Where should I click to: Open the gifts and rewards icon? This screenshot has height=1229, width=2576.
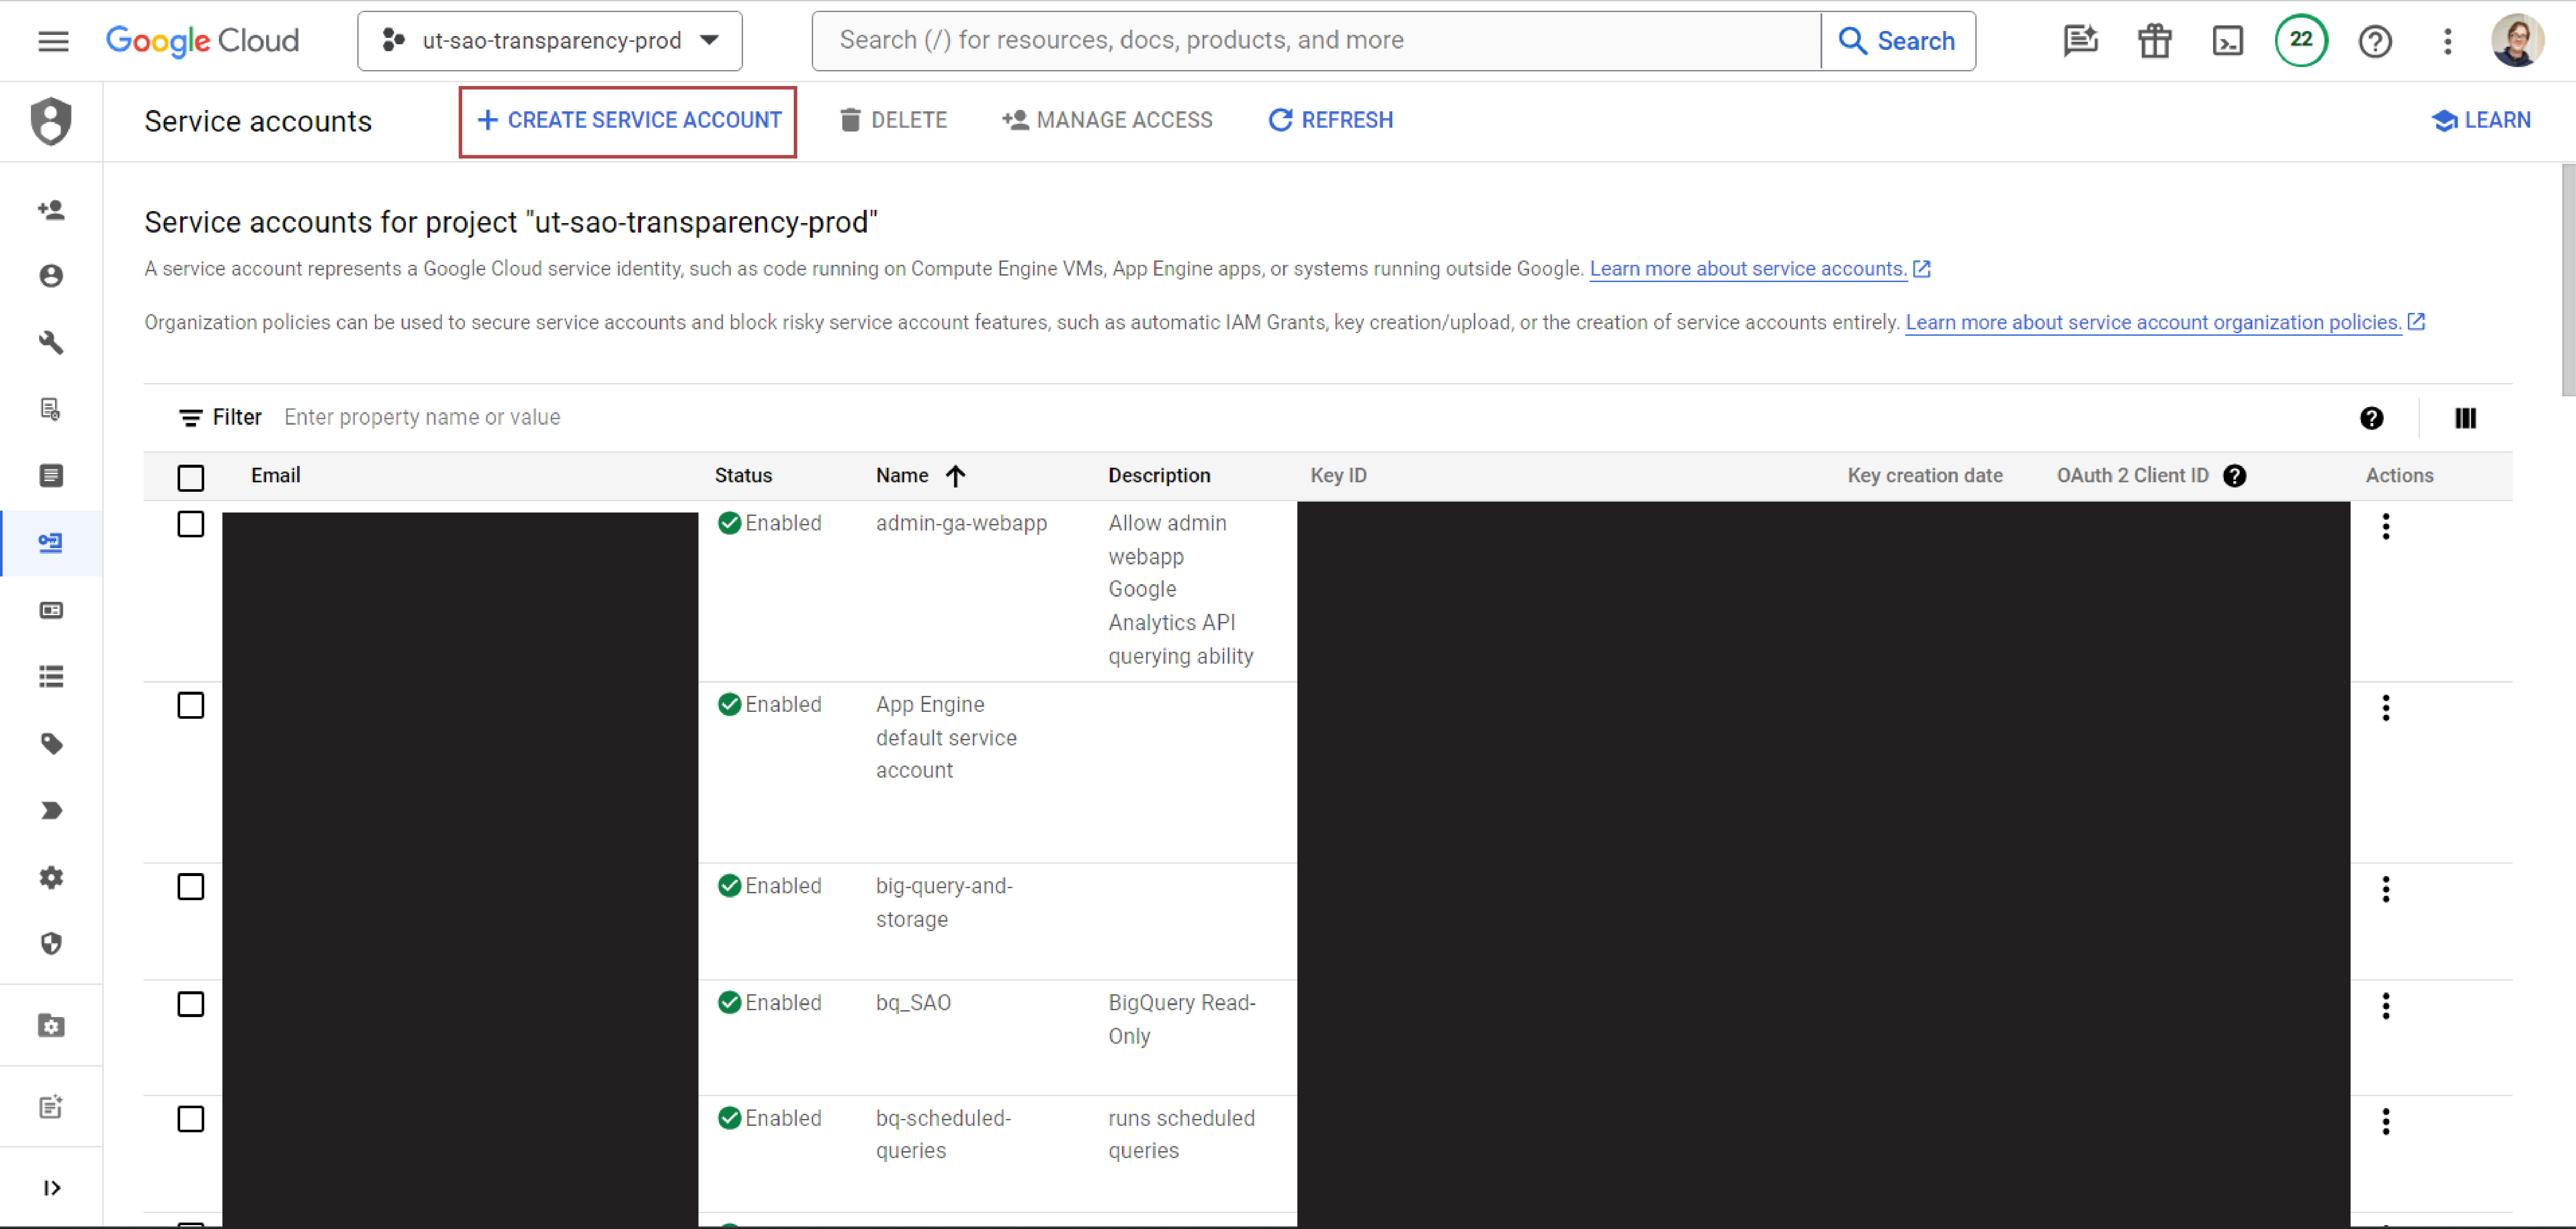click(x=2154, y=40)
